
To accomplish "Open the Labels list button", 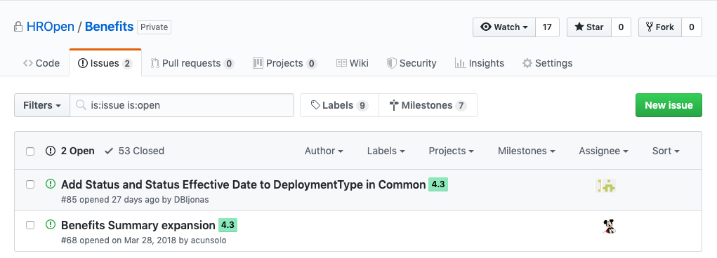I will (x=339, y=105).
